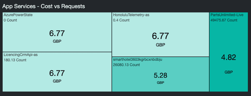This screenshot has height=96, width=251.
Task: Click the 49475.67 Count text
Action: click(224, 20)
